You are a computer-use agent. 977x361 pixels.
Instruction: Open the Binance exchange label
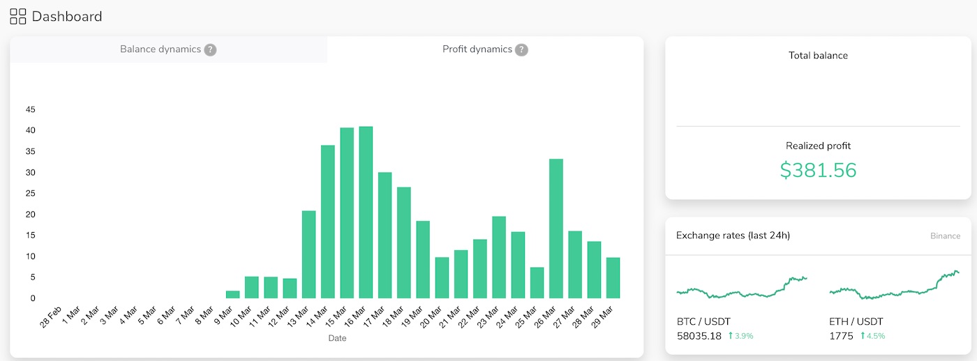click(945, 236)
